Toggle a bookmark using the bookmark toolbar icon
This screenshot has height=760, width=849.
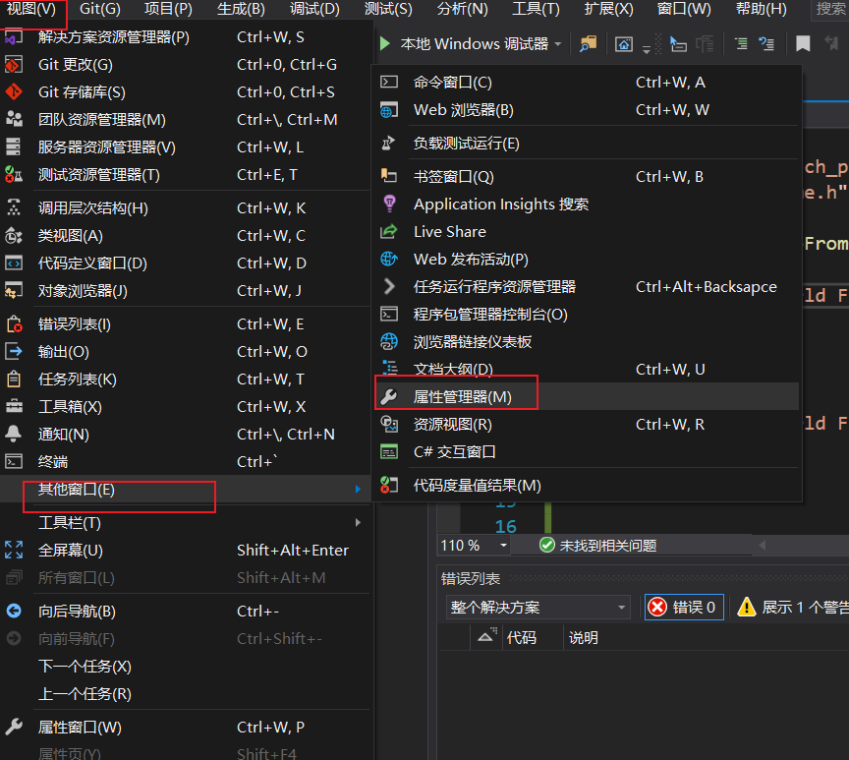tap(802, 43)
